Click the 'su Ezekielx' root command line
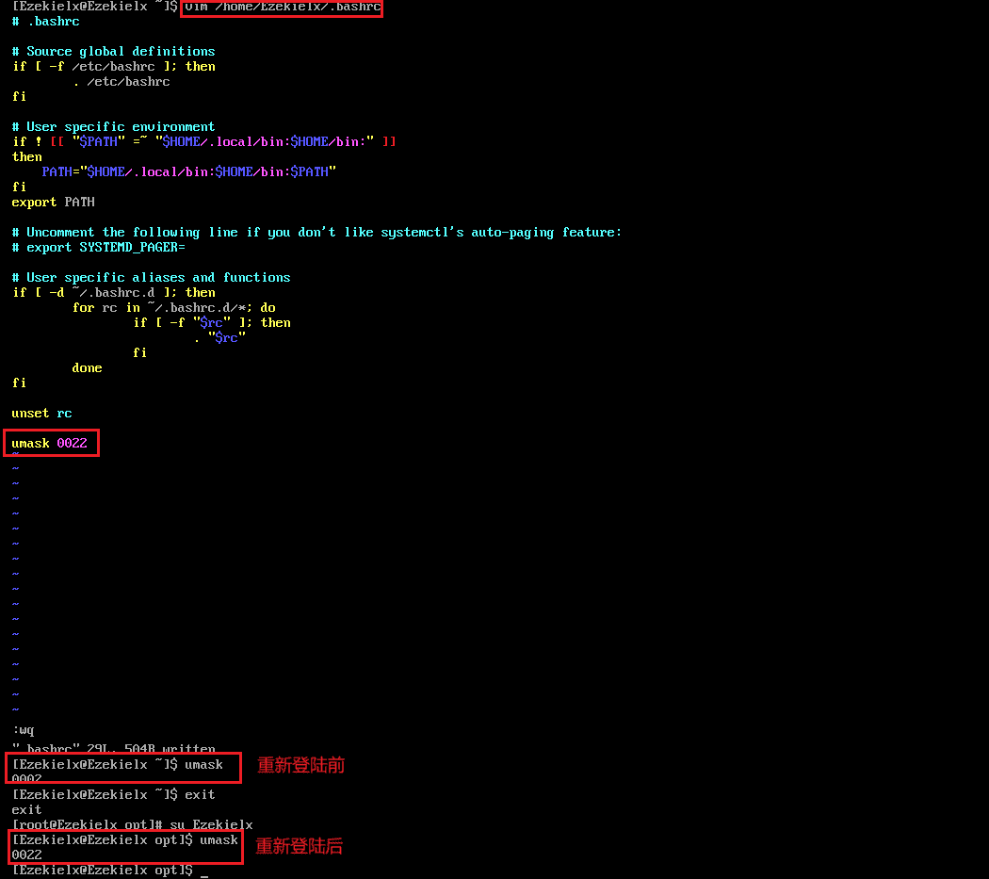Viewport: 989px width, 879px height. (x=133, y=825)
